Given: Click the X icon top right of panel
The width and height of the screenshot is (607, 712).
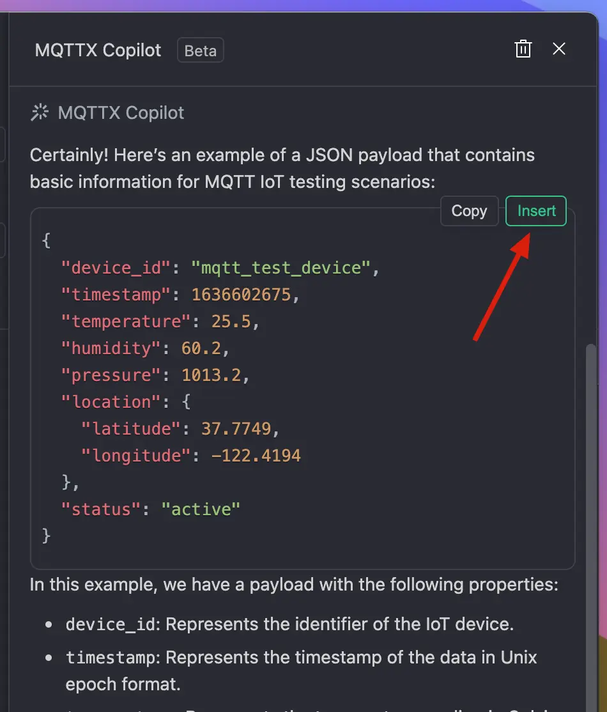Looking at the screenshot, I should (559, 49).
